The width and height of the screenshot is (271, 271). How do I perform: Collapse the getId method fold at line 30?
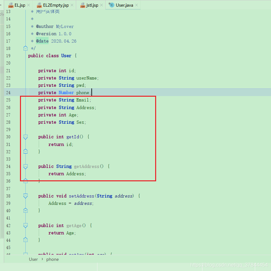click(x=25, y=137)
